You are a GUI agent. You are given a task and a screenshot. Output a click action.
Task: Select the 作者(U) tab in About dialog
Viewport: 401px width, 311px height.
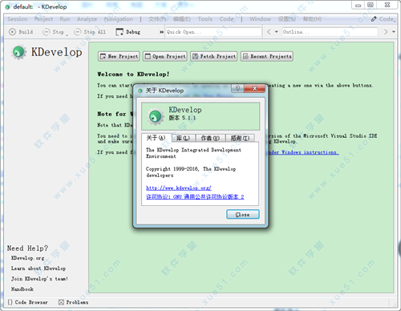point(210,138)
